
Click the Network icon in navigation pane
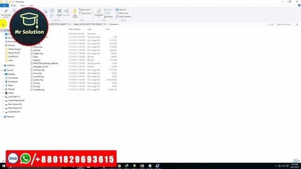pyautogui.click(x=5, y=117)
